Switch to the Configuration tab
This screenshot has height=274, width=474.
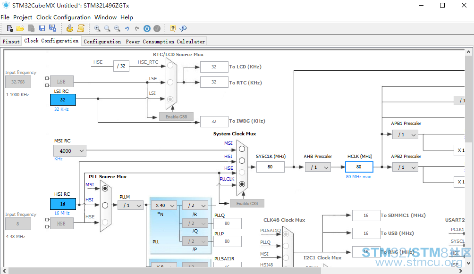click(102, 42)
